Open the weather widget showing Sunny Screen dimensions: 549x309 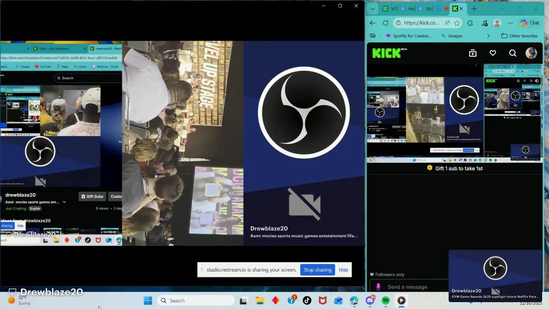pos(19,300)
